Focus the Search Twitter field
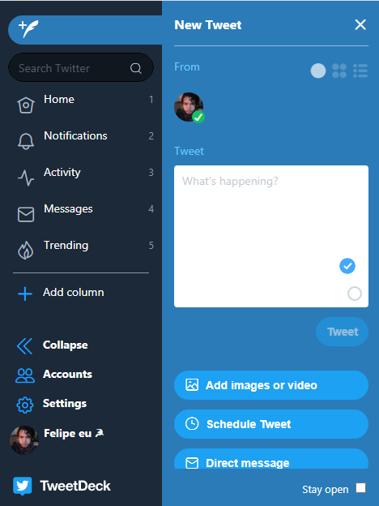 (x=80, y=67)
